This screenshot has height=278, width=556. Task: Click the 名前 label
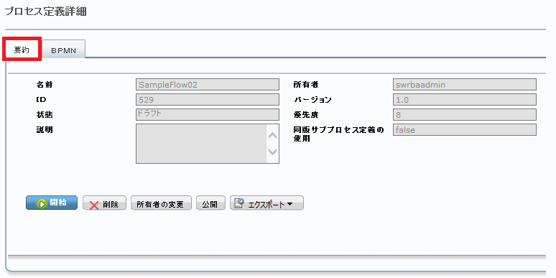click(x=45, y=85)
